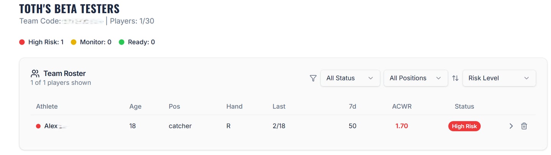Click the yellow Monitor legend dot
Image resolution: width=551 pixels, height=155 pixels.
tap(73, 42)
